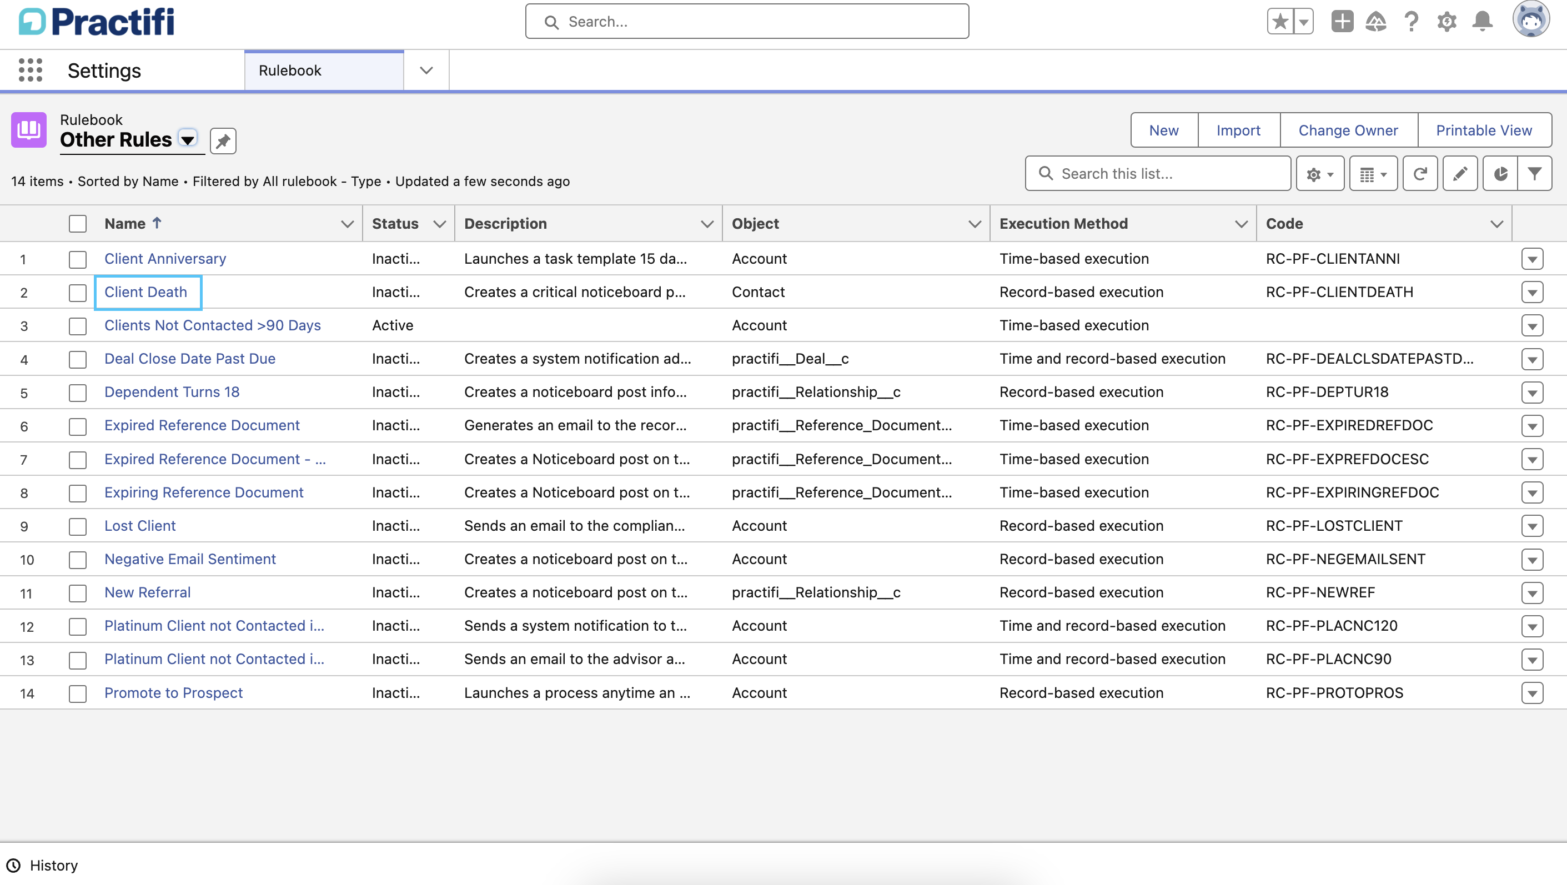Screen dimensions: 1567x885
Task: Open the Description column actions chevron
Action: click(x=707, y=224)
